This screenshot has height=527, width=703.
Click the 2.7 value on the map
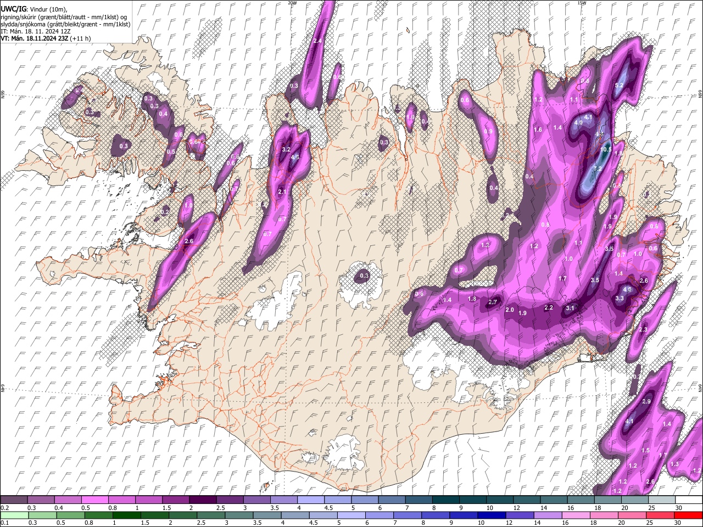(493, 302)
